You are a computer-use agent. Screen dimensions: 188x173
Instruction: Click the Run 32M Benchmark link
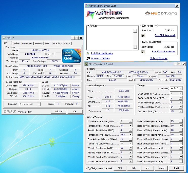tap(165, 35)
